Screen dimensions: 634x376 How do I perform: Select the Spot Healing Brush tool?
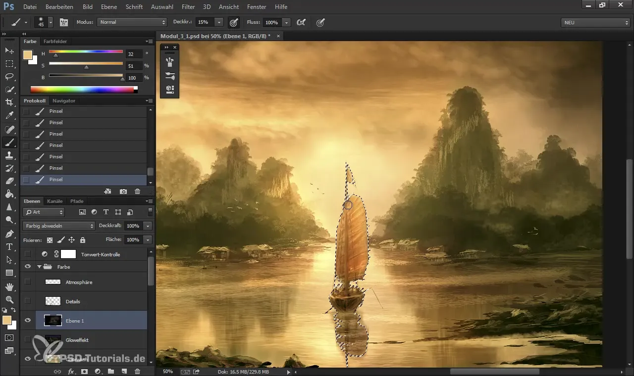click(9, 129)
